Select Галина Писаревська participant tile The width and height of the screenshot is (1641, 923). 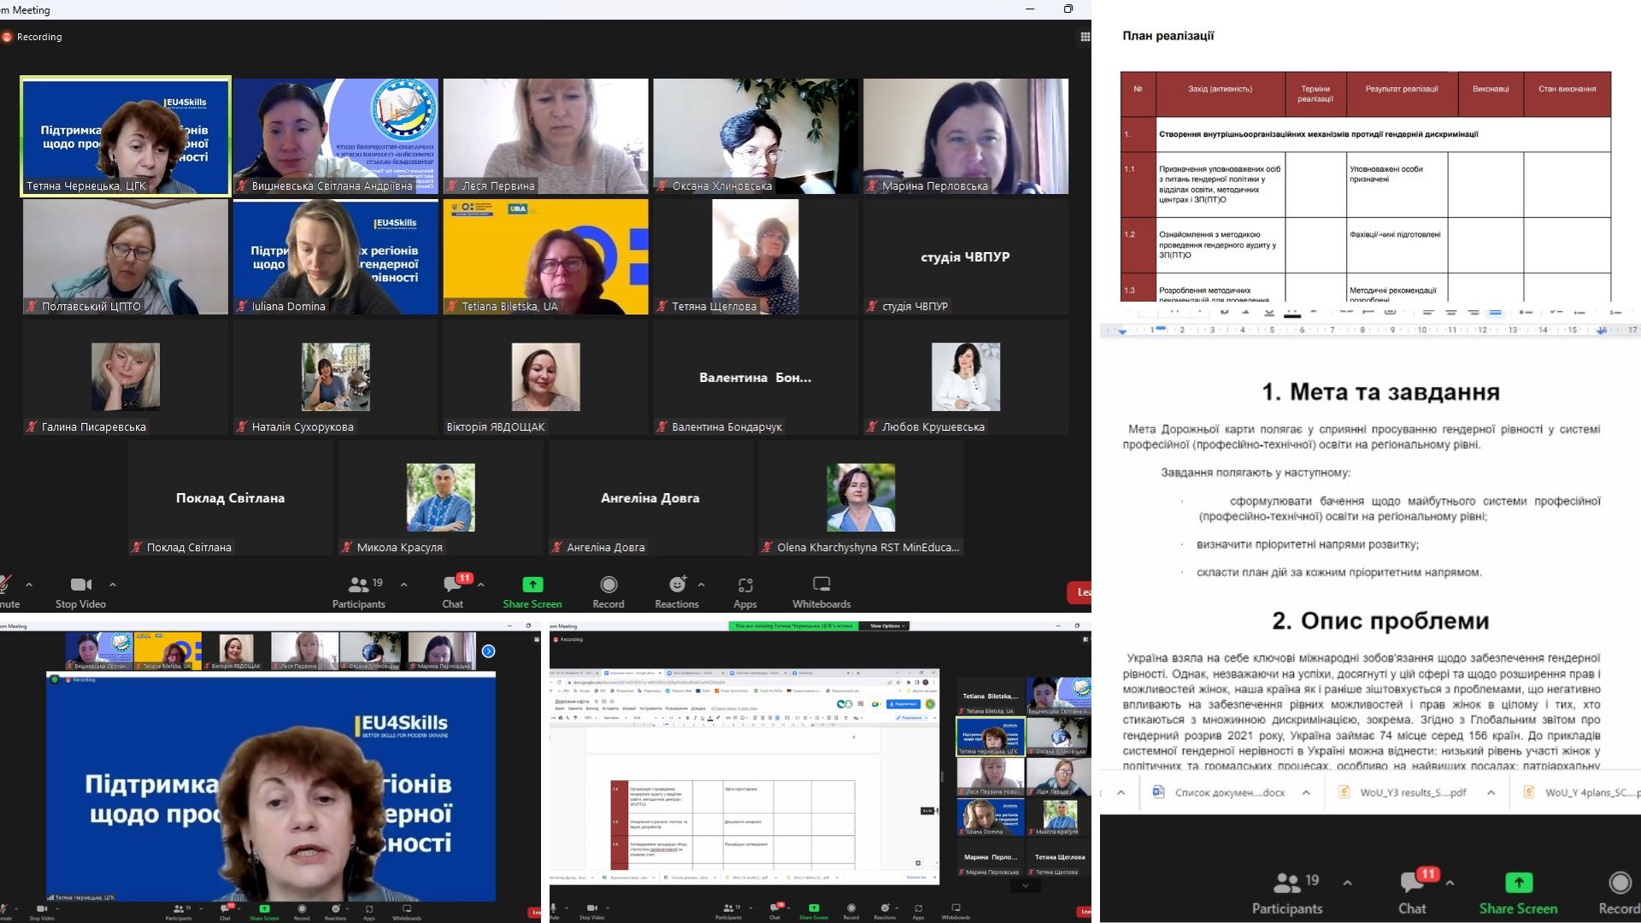126,378
